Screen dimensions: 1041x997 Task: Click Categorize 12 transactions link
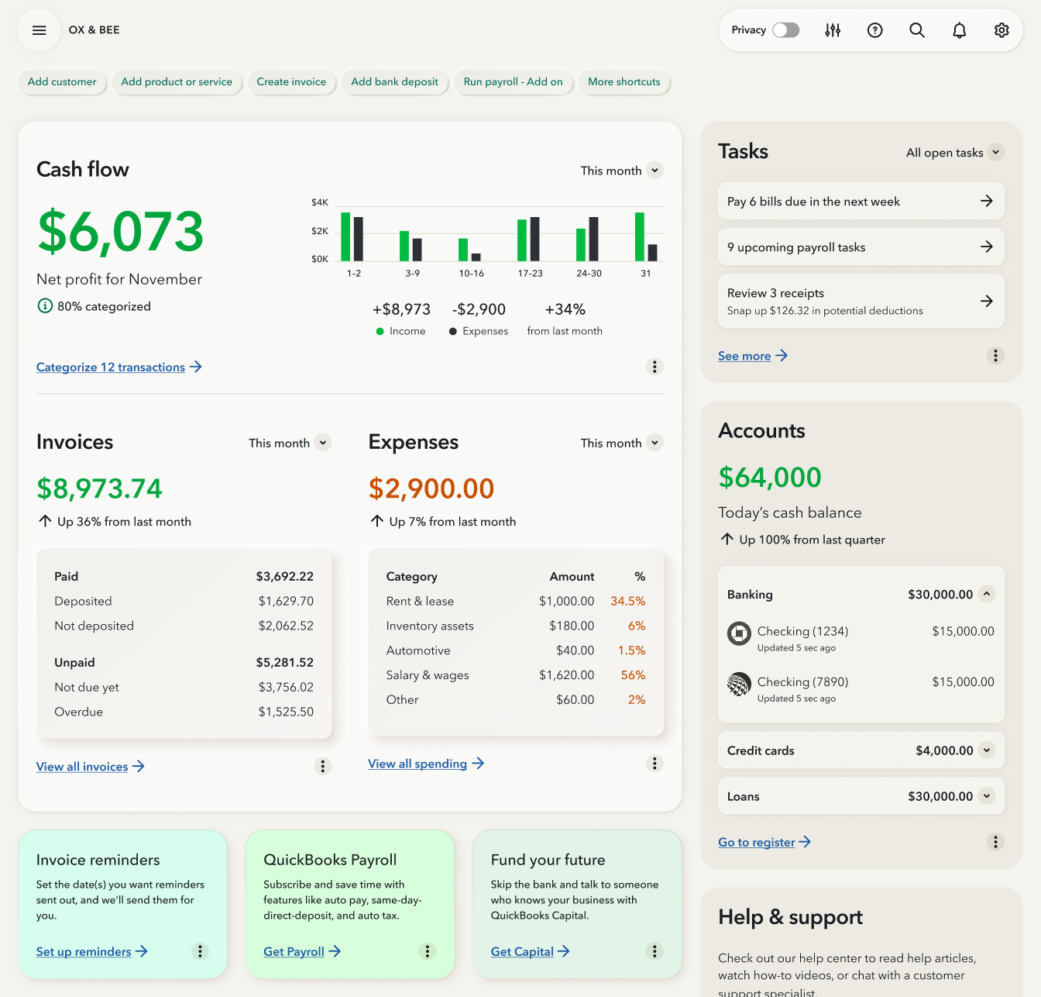[x=119, y=367]
